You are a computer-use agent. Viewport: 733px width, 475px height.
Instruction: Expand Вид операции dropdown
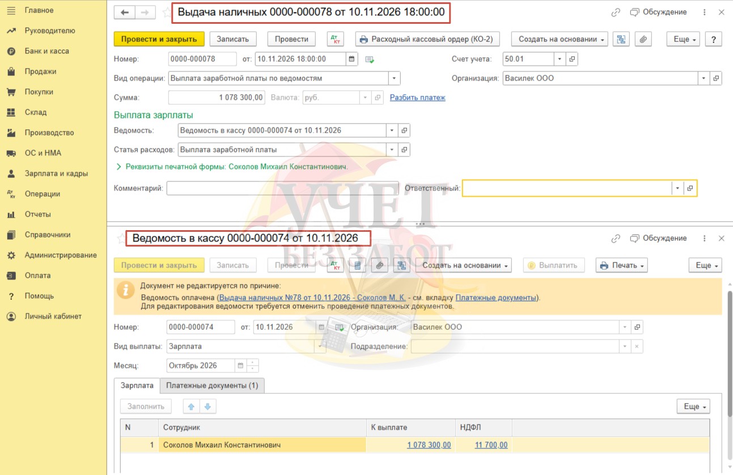(394, 78)
